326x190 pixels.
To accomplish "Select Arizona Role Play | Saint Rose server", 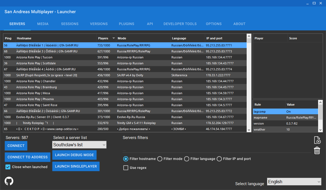I will pos(125,105).
